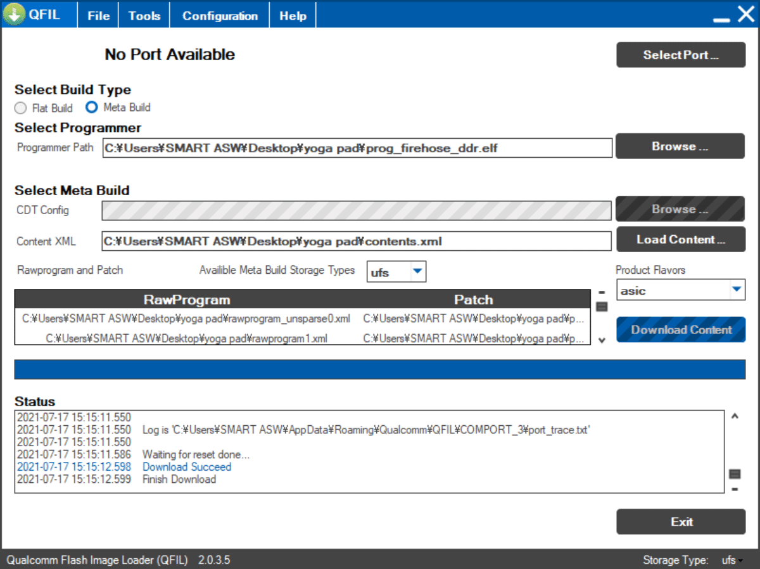Open the Configuration menu
Image resolution: width=760 pixels, height=569 pixels.
[x=220, y=16]
